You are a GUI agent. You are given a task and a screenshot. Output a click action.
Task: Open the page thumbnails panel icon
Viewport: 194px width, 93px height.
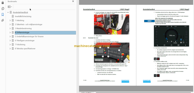pyautogui.click(x=3, y=9)
